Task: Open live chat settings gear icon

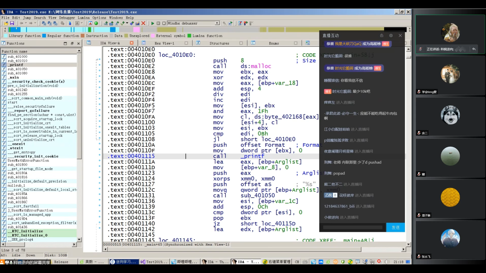Action: pos(391,35)
